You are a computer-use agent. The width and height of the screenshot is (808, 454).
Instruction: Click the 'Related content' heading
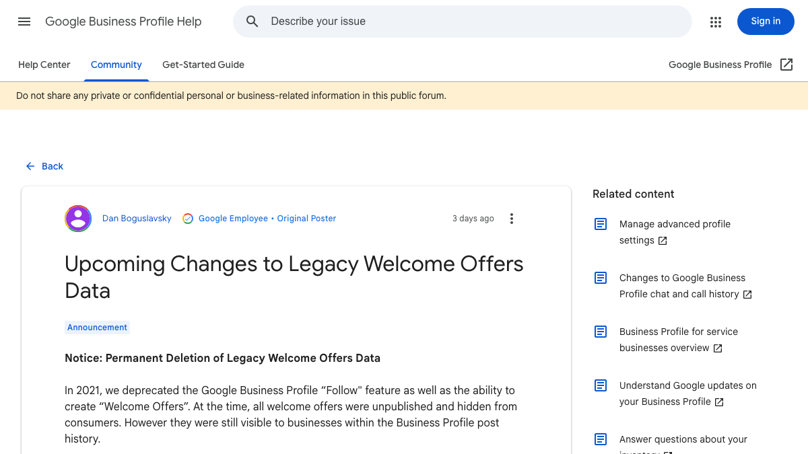[633, 194]
